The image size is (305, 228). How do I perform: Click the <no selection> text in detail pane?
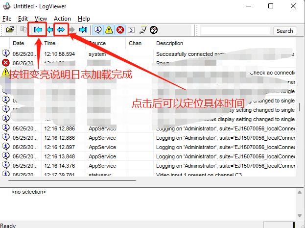(x=29, y=192)
